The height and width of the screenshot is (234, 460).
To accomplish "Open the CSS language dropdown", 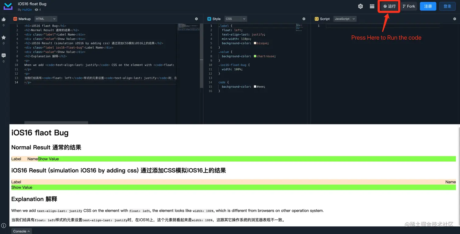I will tap(236, 19).
